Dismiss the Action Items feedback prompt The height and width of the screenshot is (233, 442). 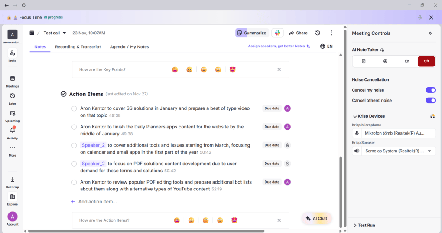coord(279,220)
